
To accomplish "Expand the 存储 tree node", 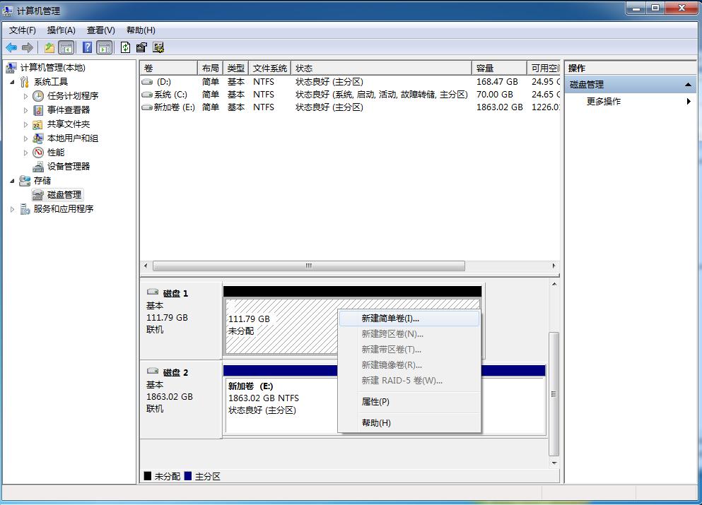I will pos(12,180).
